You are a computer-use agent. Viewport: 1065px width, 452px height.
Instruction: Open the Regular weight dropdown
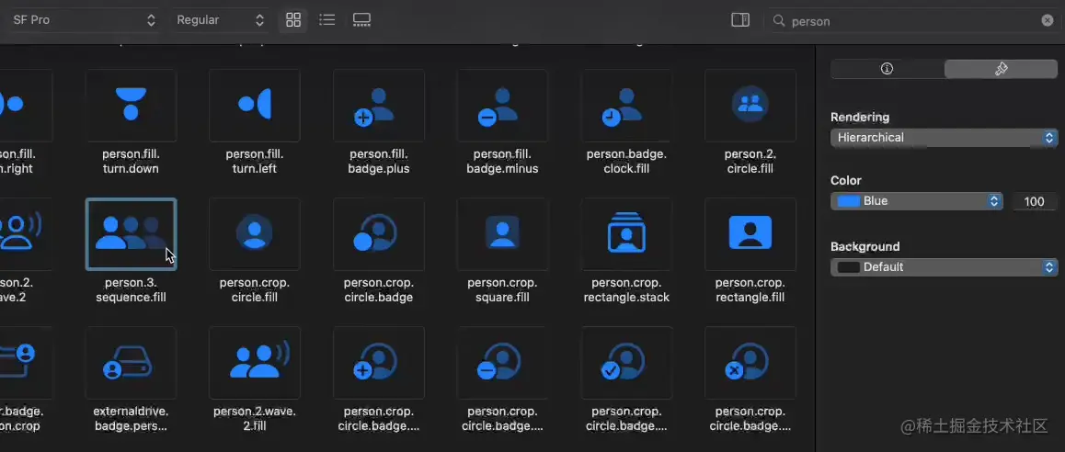point(220,20)
